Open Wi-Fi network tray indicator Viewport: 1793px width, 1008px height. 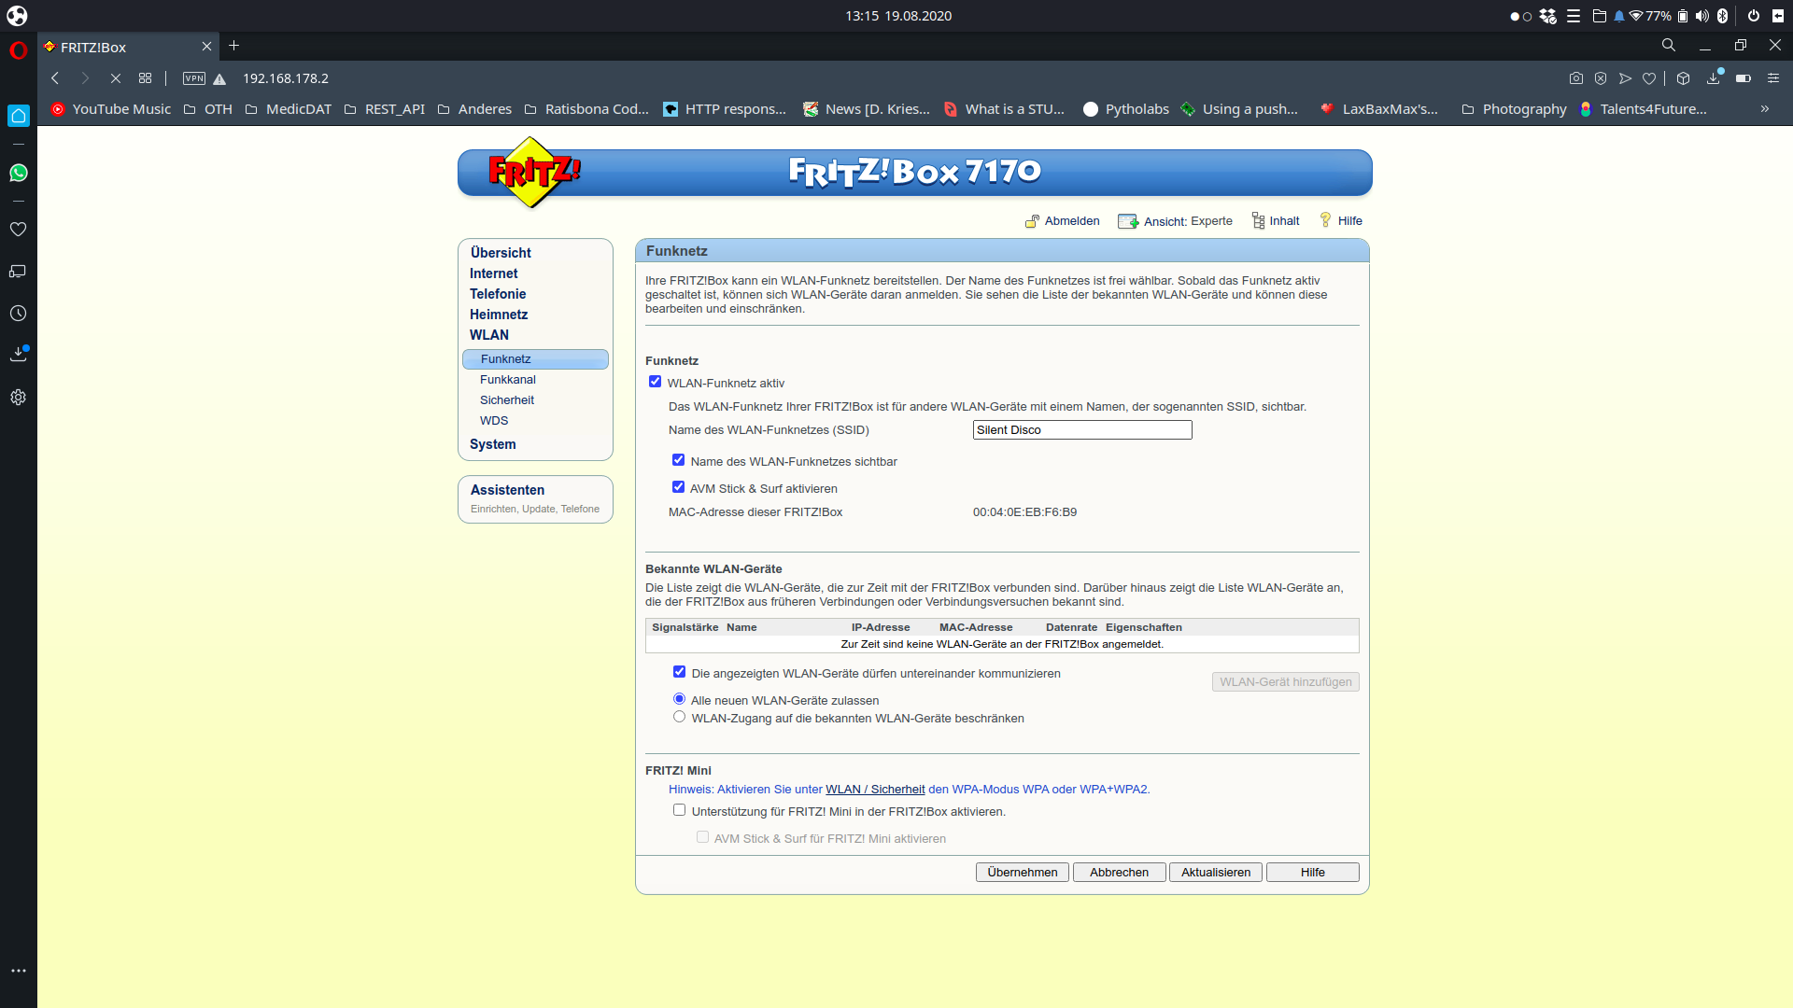(x=1636, y=16)
